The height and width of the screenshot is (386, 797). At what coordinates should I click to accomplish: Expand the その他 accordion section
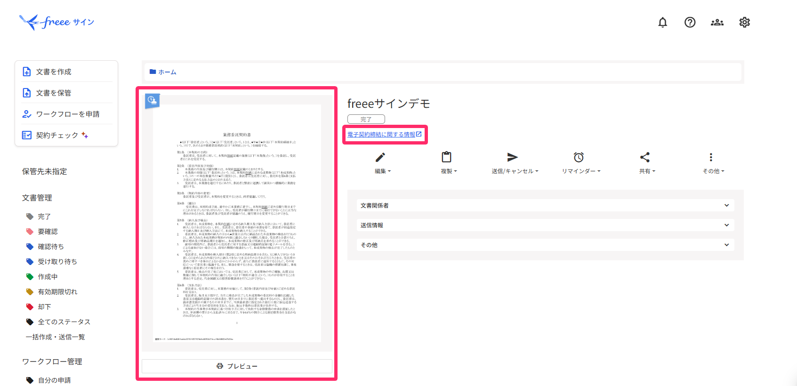[x=545, y=245]
